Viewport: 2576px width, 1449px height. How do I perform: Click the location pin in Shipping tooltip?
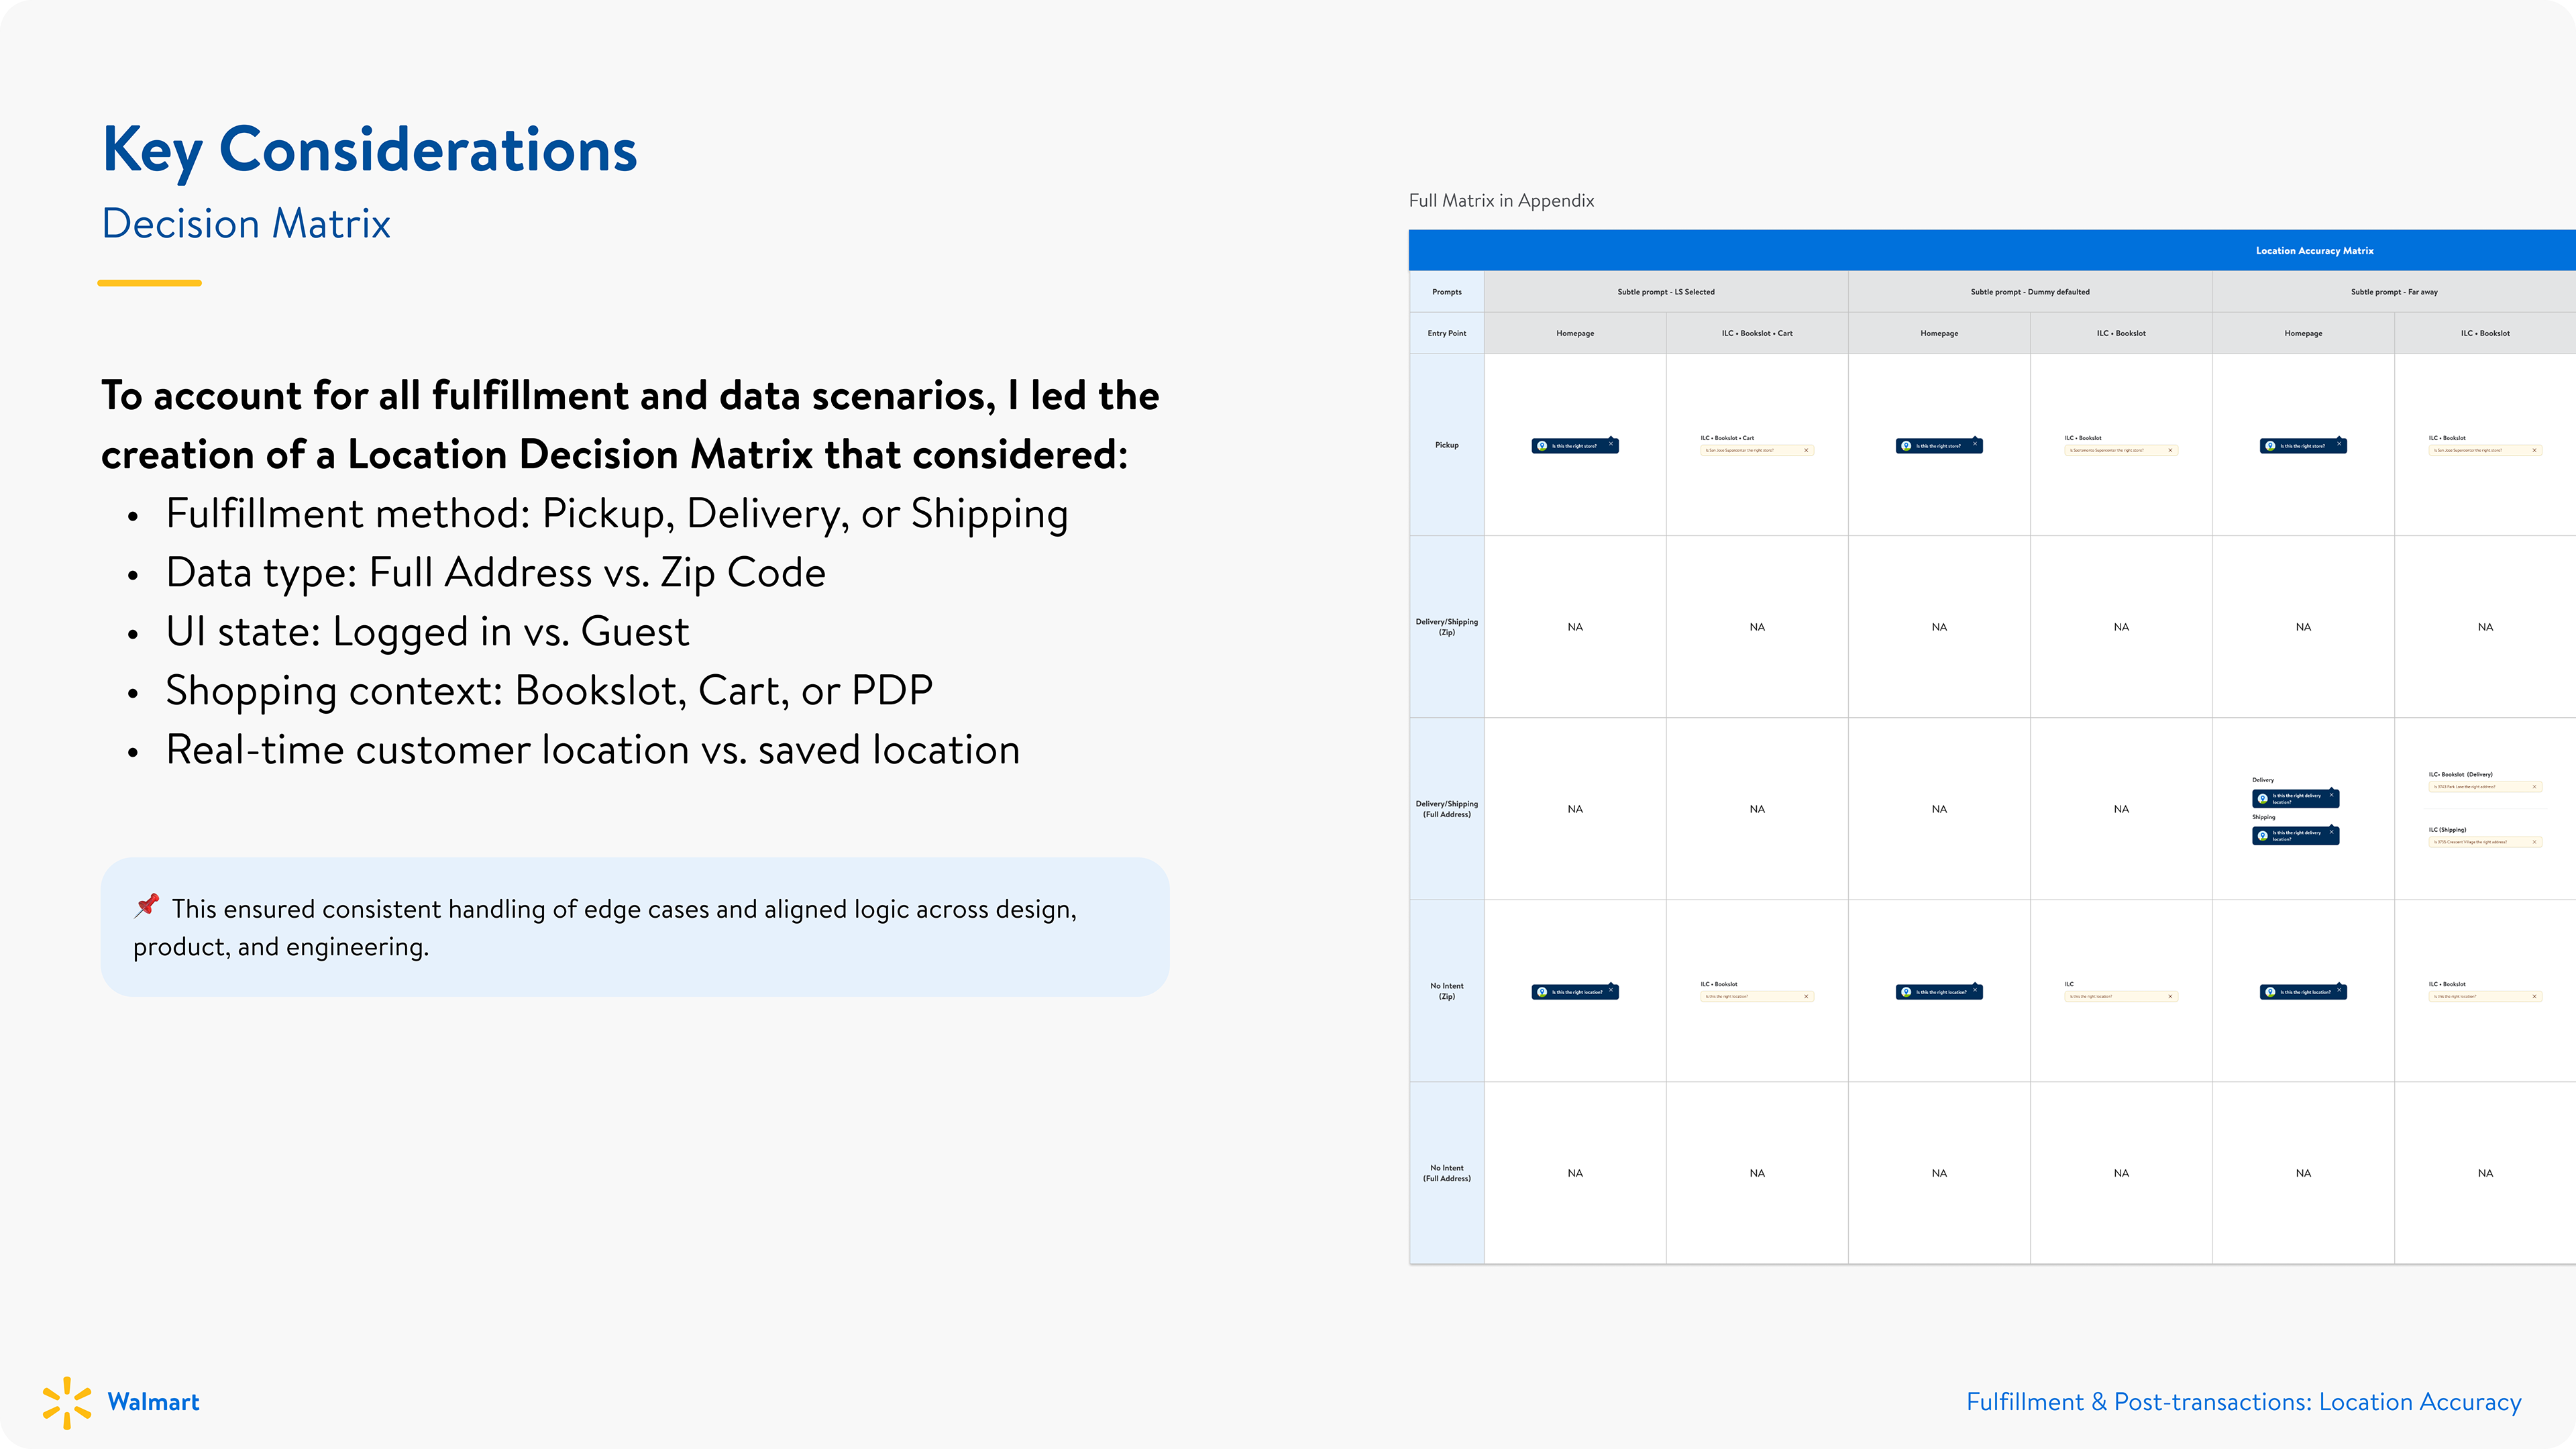point(2263,835)
